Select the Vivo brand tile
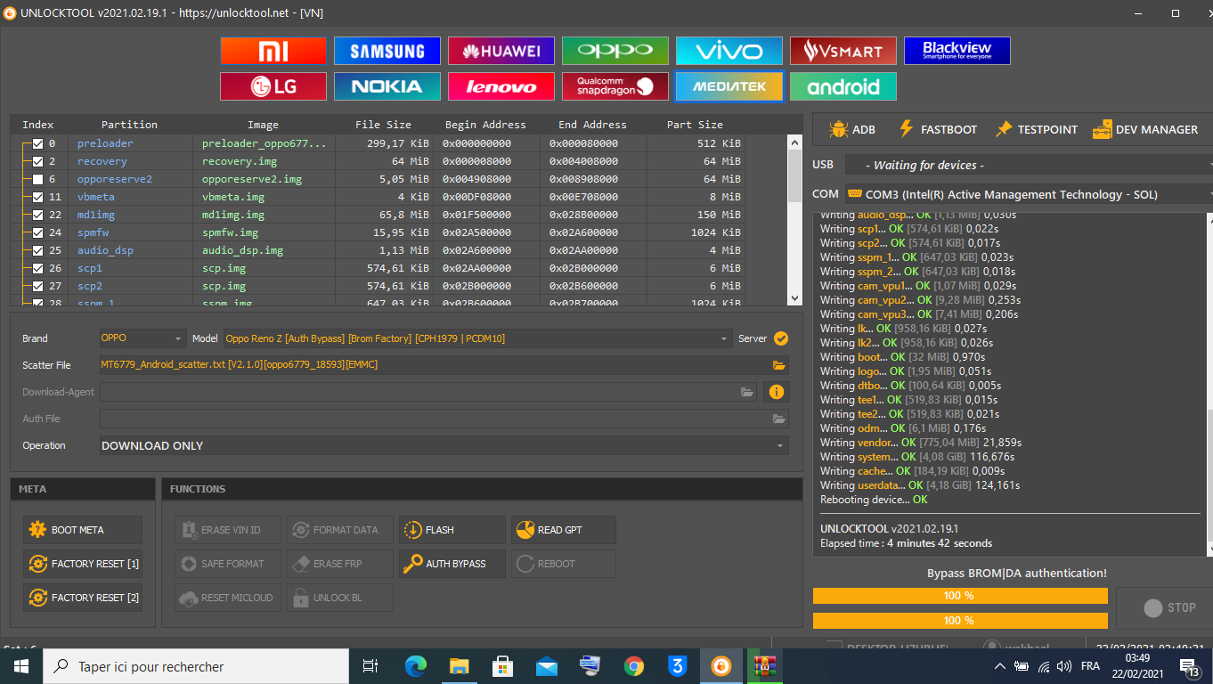Image resolution: width=1213 pixels, height=684 pixels. click(x=729, y=51)
